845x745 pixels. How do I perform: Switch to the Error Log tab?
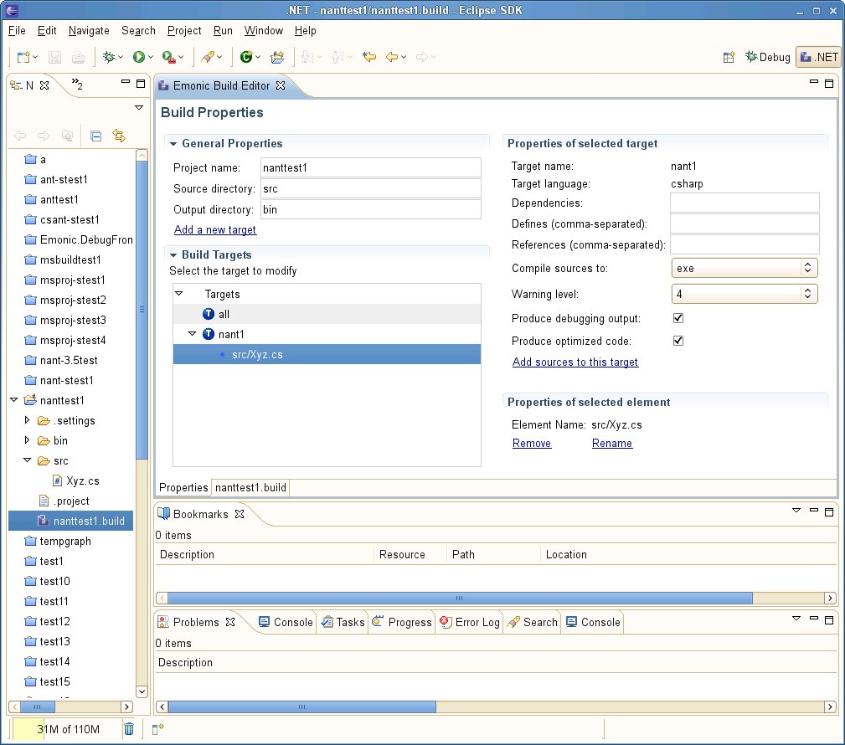click(x=470, y=622)
